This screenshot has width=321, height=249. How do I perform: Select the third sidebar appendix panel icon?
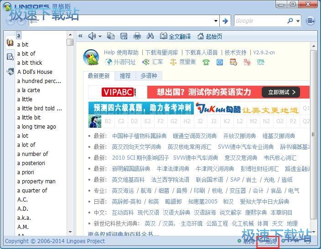10,72
